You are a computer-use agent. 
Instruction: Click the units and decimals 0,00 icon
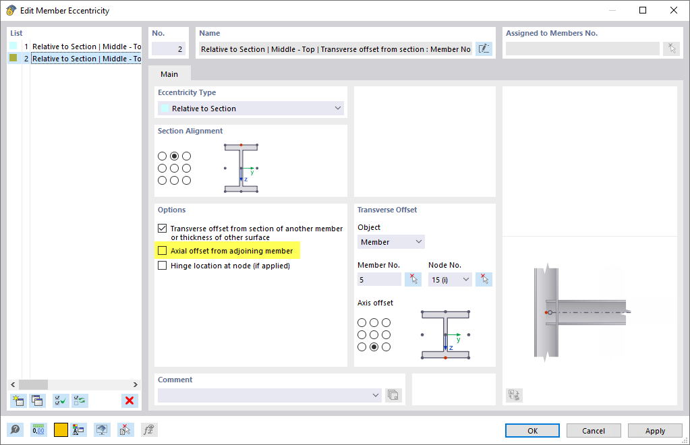tap(38, 429)
